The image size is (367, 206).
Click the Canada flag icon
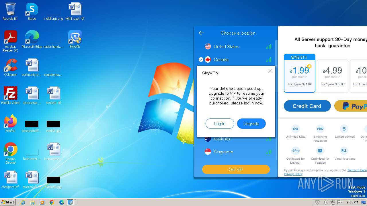(208, 60)
